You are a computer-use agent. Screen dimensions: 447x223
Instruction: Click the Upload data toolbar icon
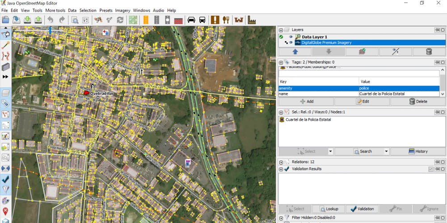tap(38, 20)
